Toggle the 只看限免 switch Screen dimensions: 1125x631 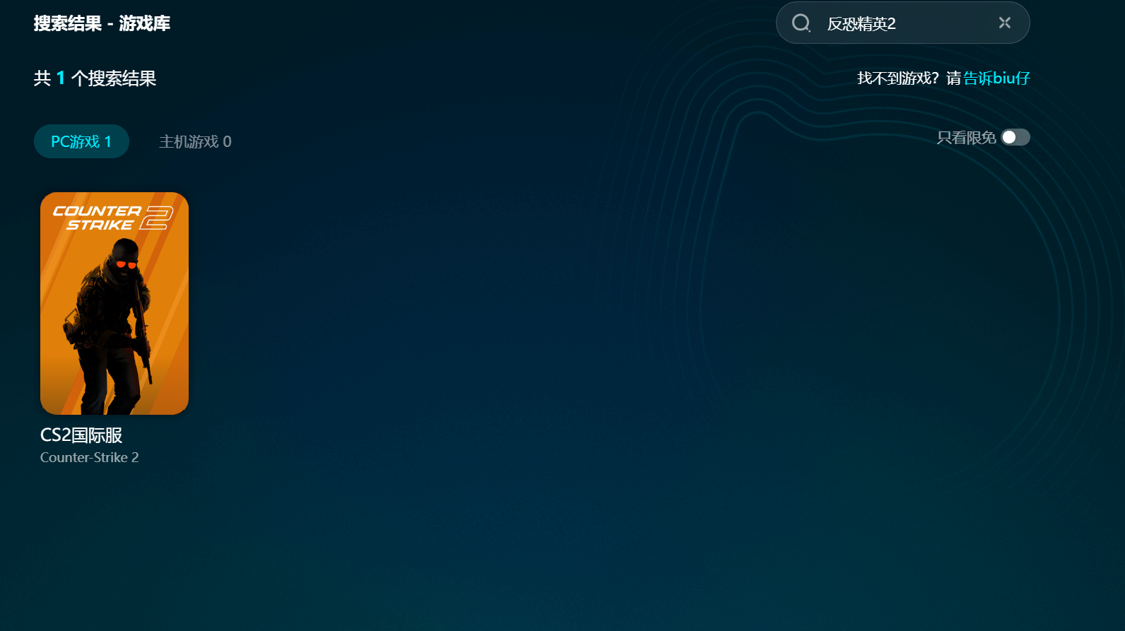(x=1015, y=137)
